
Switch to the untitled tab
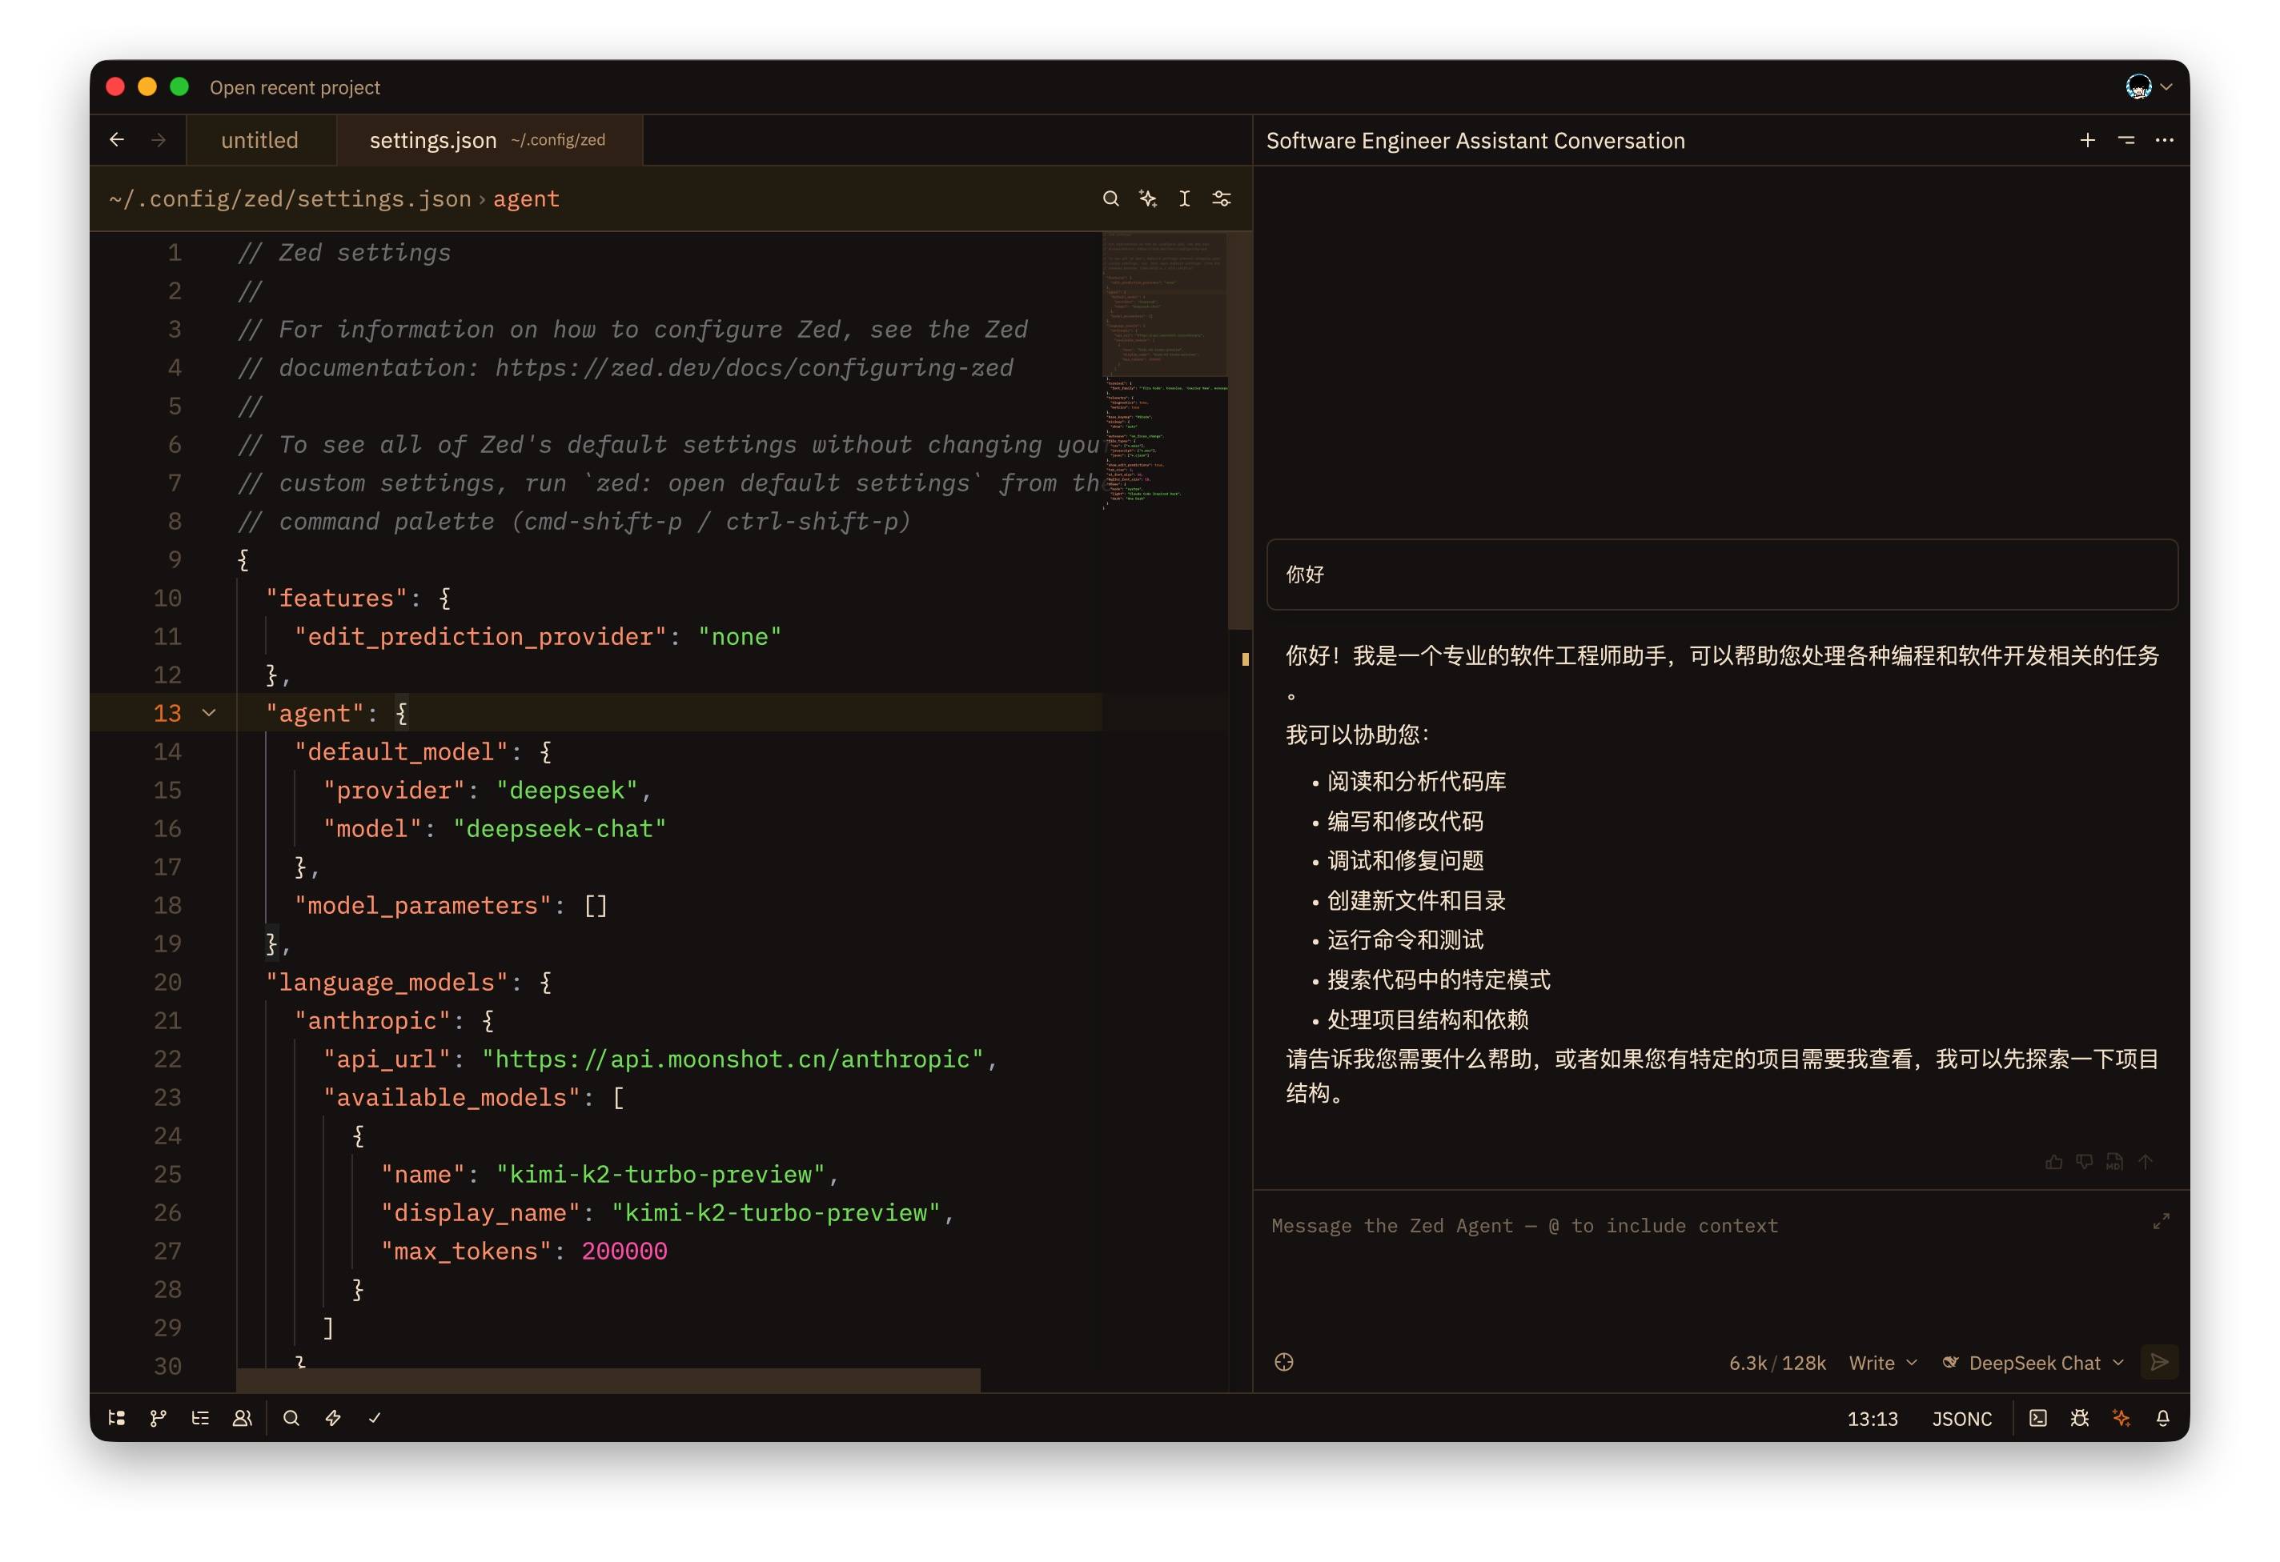[259, 140]
